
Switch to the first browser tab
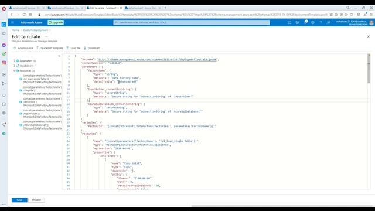pos(26,8)
